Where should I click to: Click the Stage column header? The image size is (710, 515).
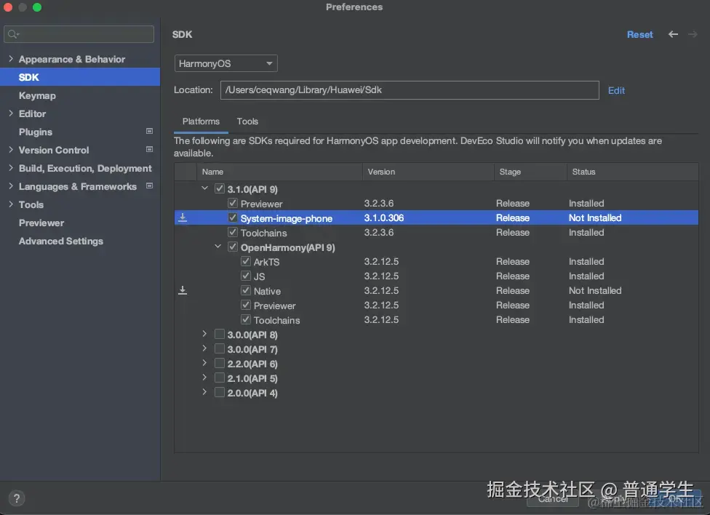pos(530,172)
